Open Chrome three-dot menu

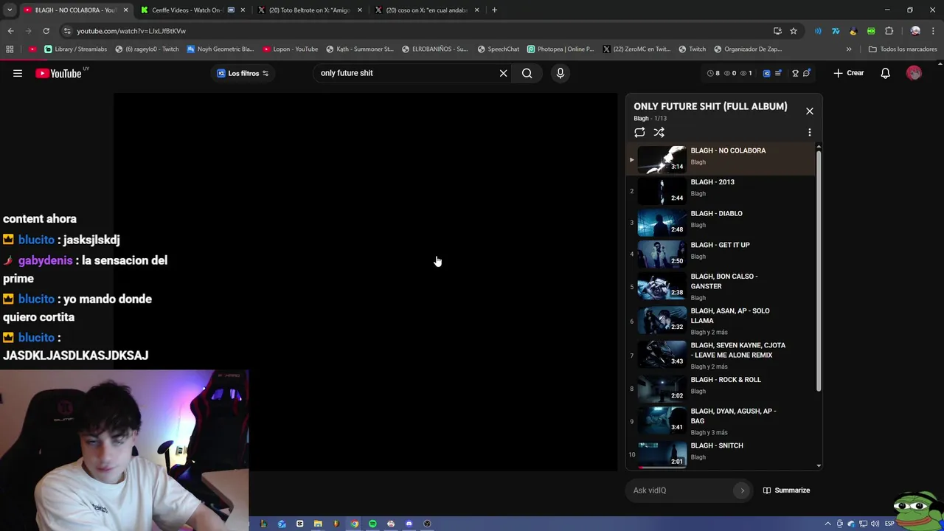point(933,31)
